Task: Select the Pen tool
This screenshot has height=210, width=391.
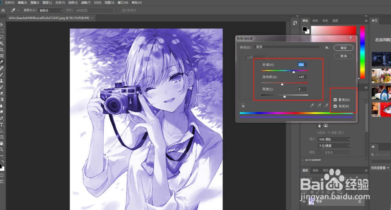Action: (x=2, y=118)
